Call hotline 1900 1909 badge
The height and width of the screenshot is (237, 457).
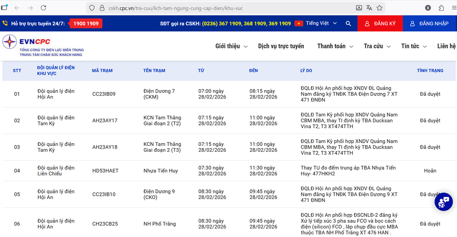coord(86,23)
